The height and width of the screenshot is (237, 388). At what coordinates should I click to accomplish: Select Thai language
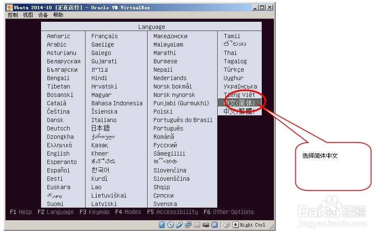point(230,53)
